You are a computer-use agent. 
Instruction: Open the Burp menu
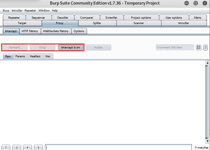(x=6, y=11)
